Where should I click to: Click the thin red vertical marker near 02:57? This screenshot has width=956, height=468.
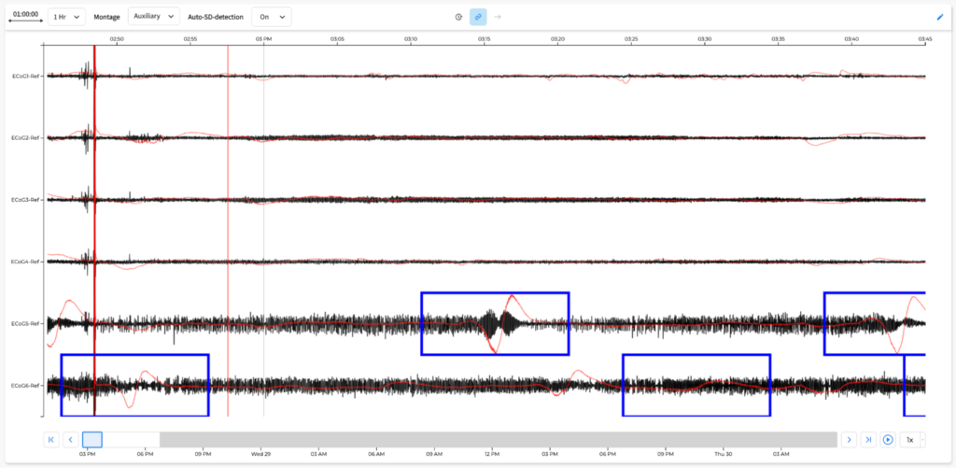point(228,231)
